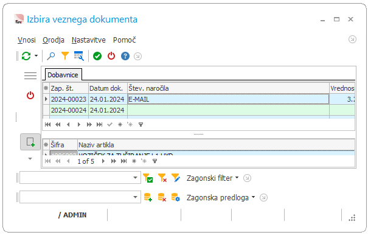368x235 pixels.
Task: Click the green refresh icon
Action: (x=26, y=56)
